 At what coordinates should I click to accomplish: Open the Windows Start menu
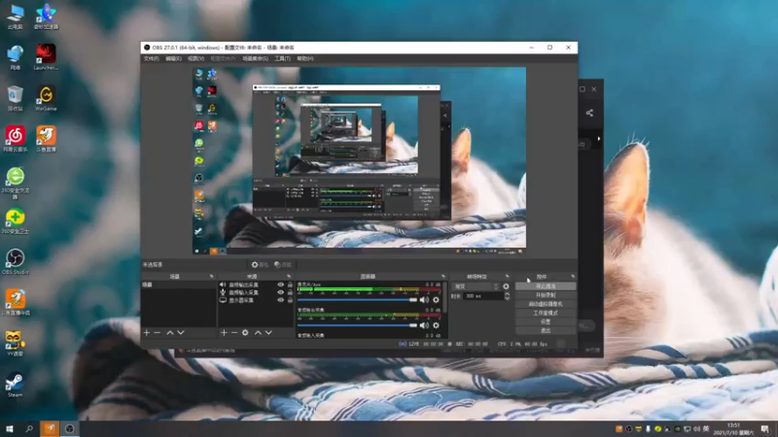pyautogui.click(x=10, y=428)
